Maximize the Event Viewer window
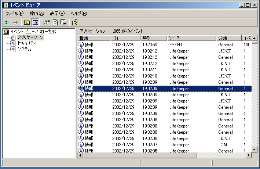Viewport: 260px width, 169px height. pyautogui.click(x=248, y=5)
